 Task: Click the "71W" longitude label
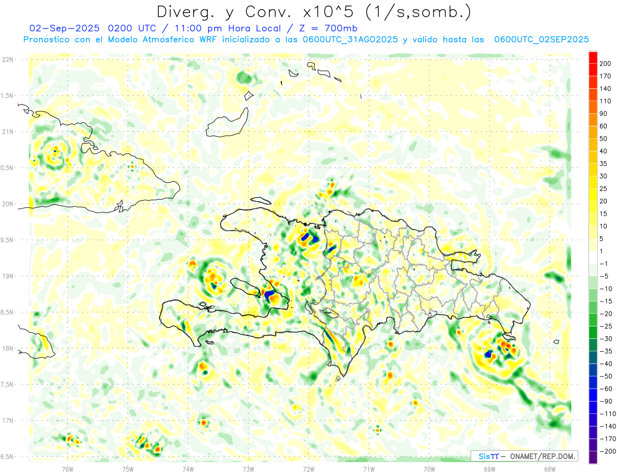[x=369, y=469]
